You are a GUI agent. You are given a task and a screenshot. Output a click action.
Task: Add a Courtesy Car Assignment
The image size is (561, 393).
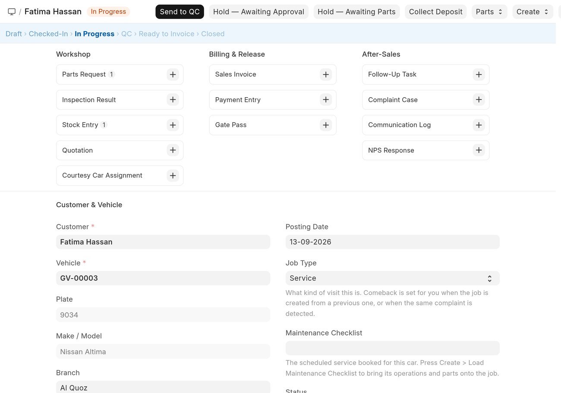[173, 175]
